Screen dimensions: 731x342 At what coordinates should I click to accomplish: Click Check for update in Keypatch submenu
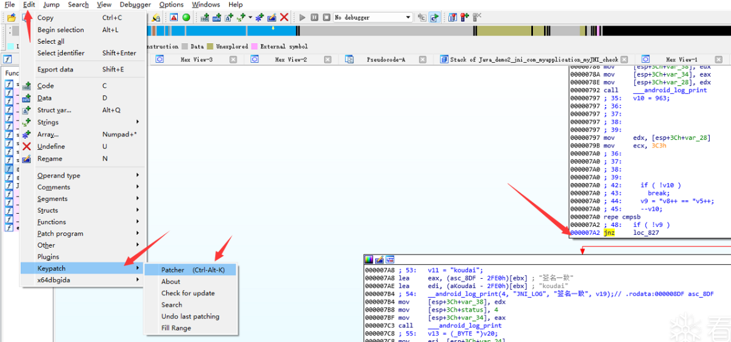(x=191, y=293)
